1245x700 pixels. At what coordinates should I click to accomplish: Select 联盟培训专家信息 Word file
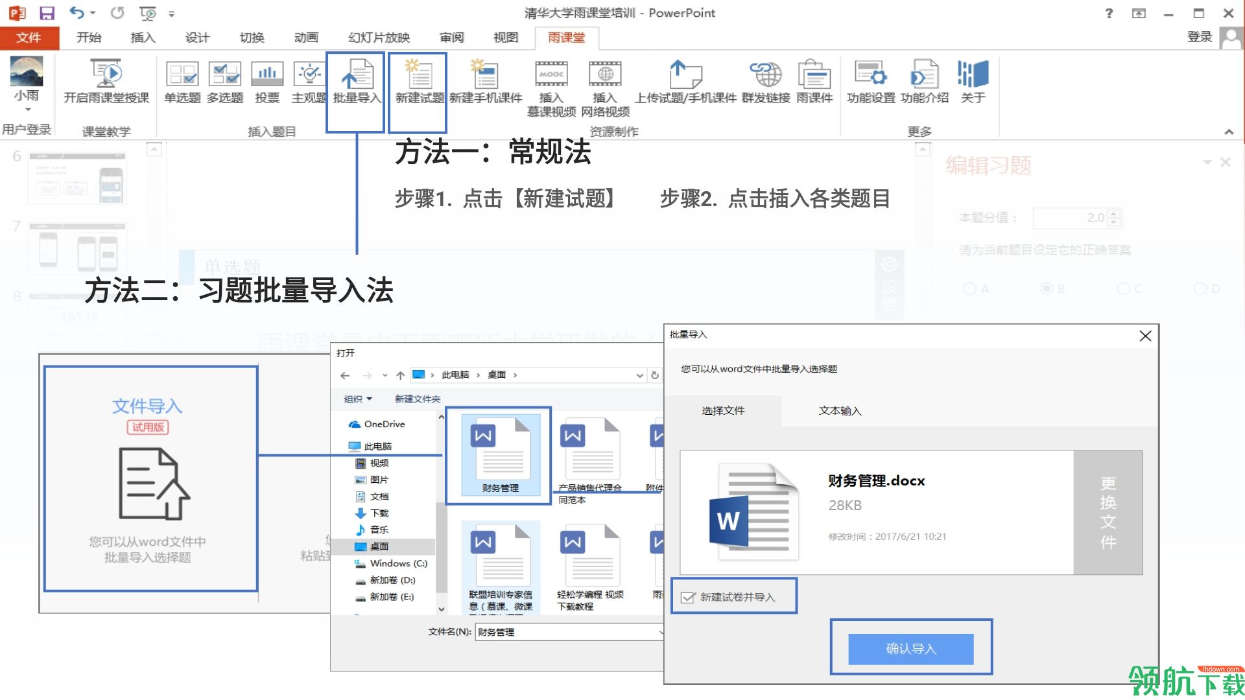[501, 566]
